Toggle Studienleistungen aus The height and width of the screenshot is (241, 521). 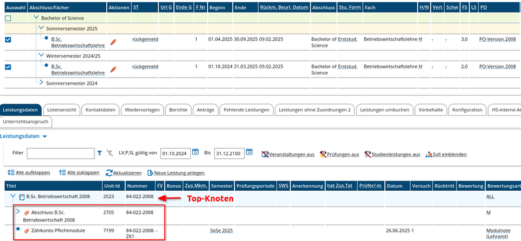pyautogui.click(x=392, y=154)
